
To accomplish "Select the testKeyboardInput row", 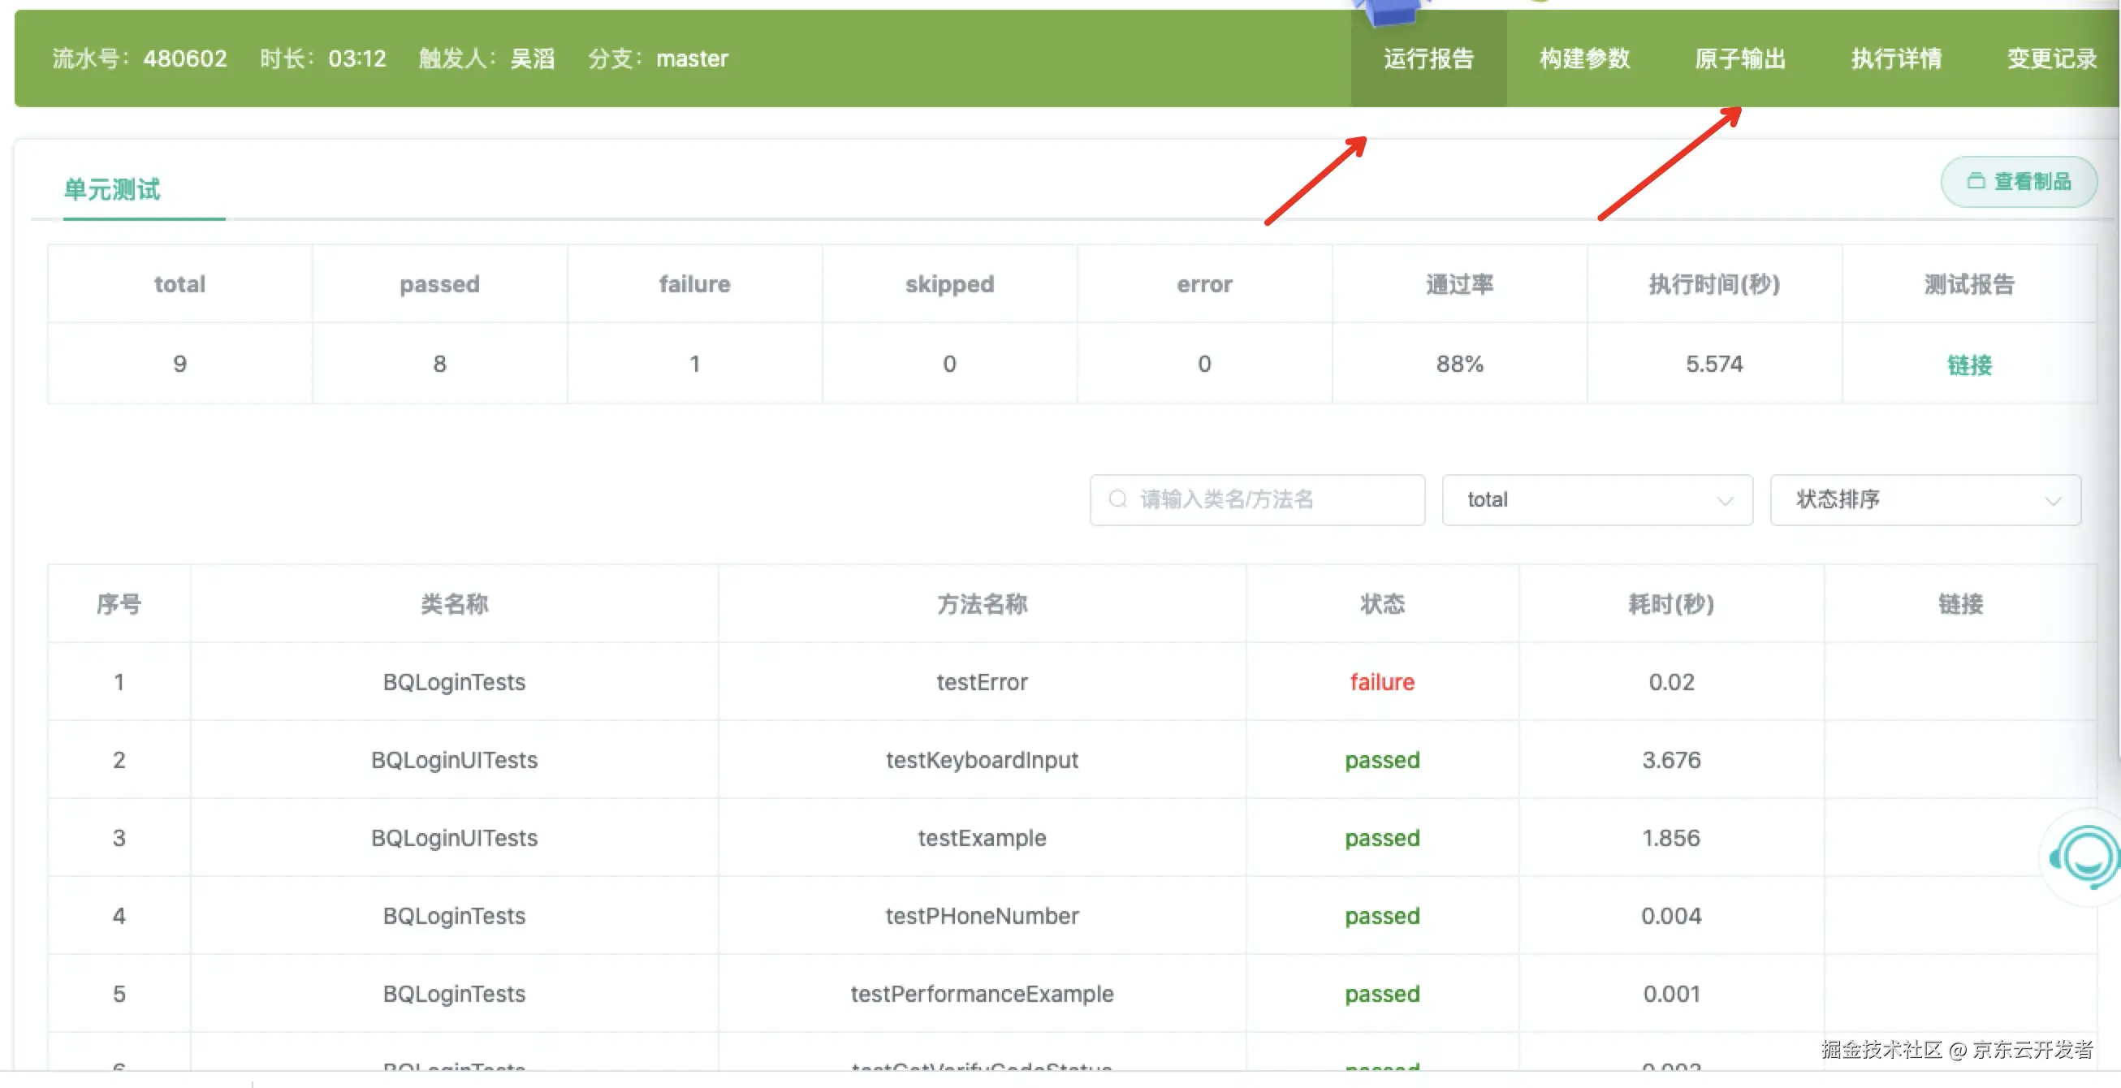I will (x=982, y=759).
